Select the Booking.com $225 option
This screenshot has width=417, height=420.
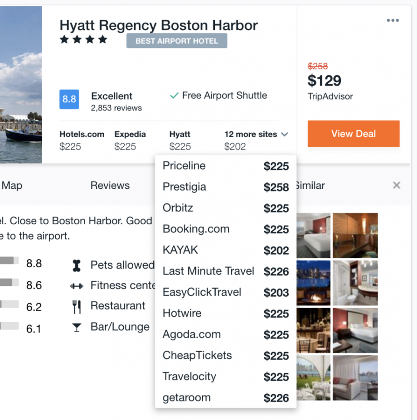click(225, 229)
